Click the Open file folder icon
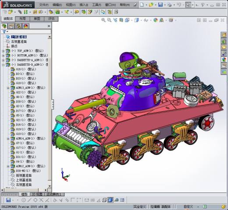Image resolution: width=228 pixels, height=210 pixels. [151, 5]
